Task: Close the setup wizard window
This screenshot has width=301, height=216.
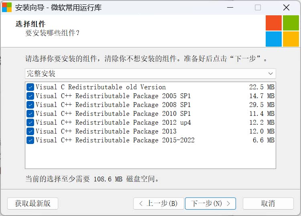Action: (286, 7)
